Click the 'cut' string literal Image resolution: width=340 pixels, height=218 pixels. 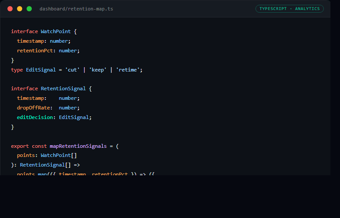(x=72, y=70)
